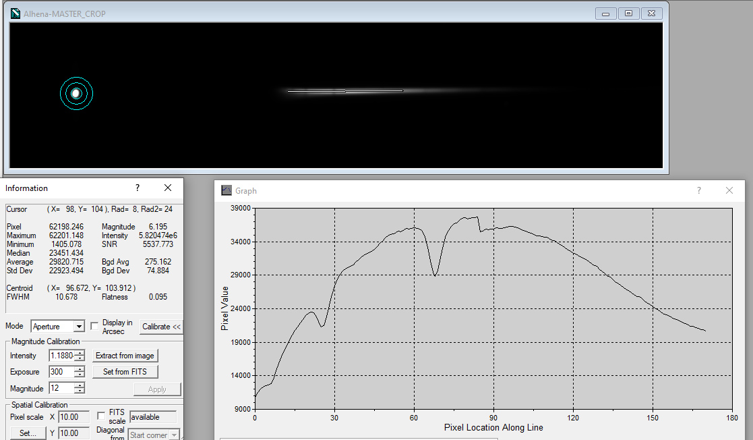Click the Apply button
Image resolution: width=753 pixels, height=440 pixels.
pyautogui.click(x=157, y=389)
